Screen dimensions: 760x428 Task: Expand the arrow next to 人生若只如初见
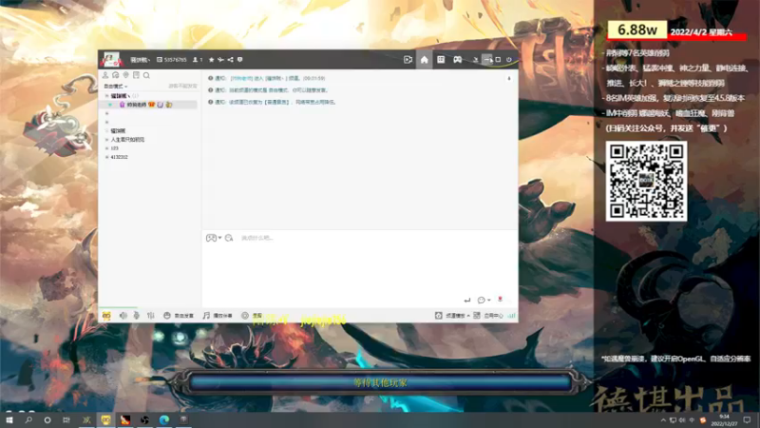tap(107, 139)
